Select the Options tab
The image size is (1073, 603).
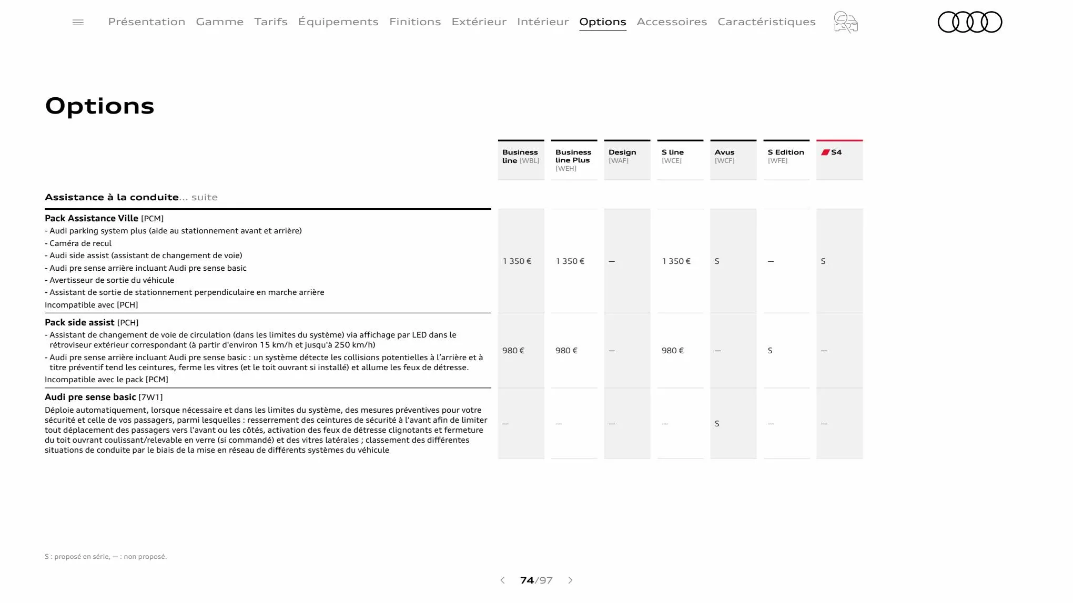pyautogui.click(x=603, y=22)
